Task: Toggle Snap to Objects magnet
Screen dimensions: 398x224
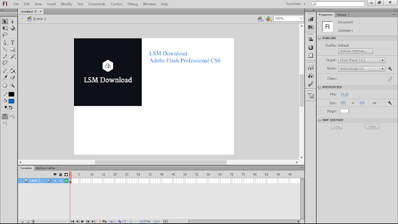Action: [5, 116]
